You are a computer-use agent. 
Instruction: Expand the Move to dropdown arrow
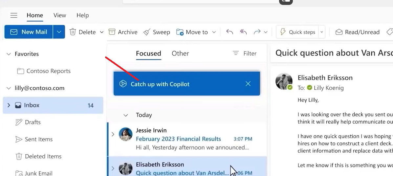tap(214, 32)
